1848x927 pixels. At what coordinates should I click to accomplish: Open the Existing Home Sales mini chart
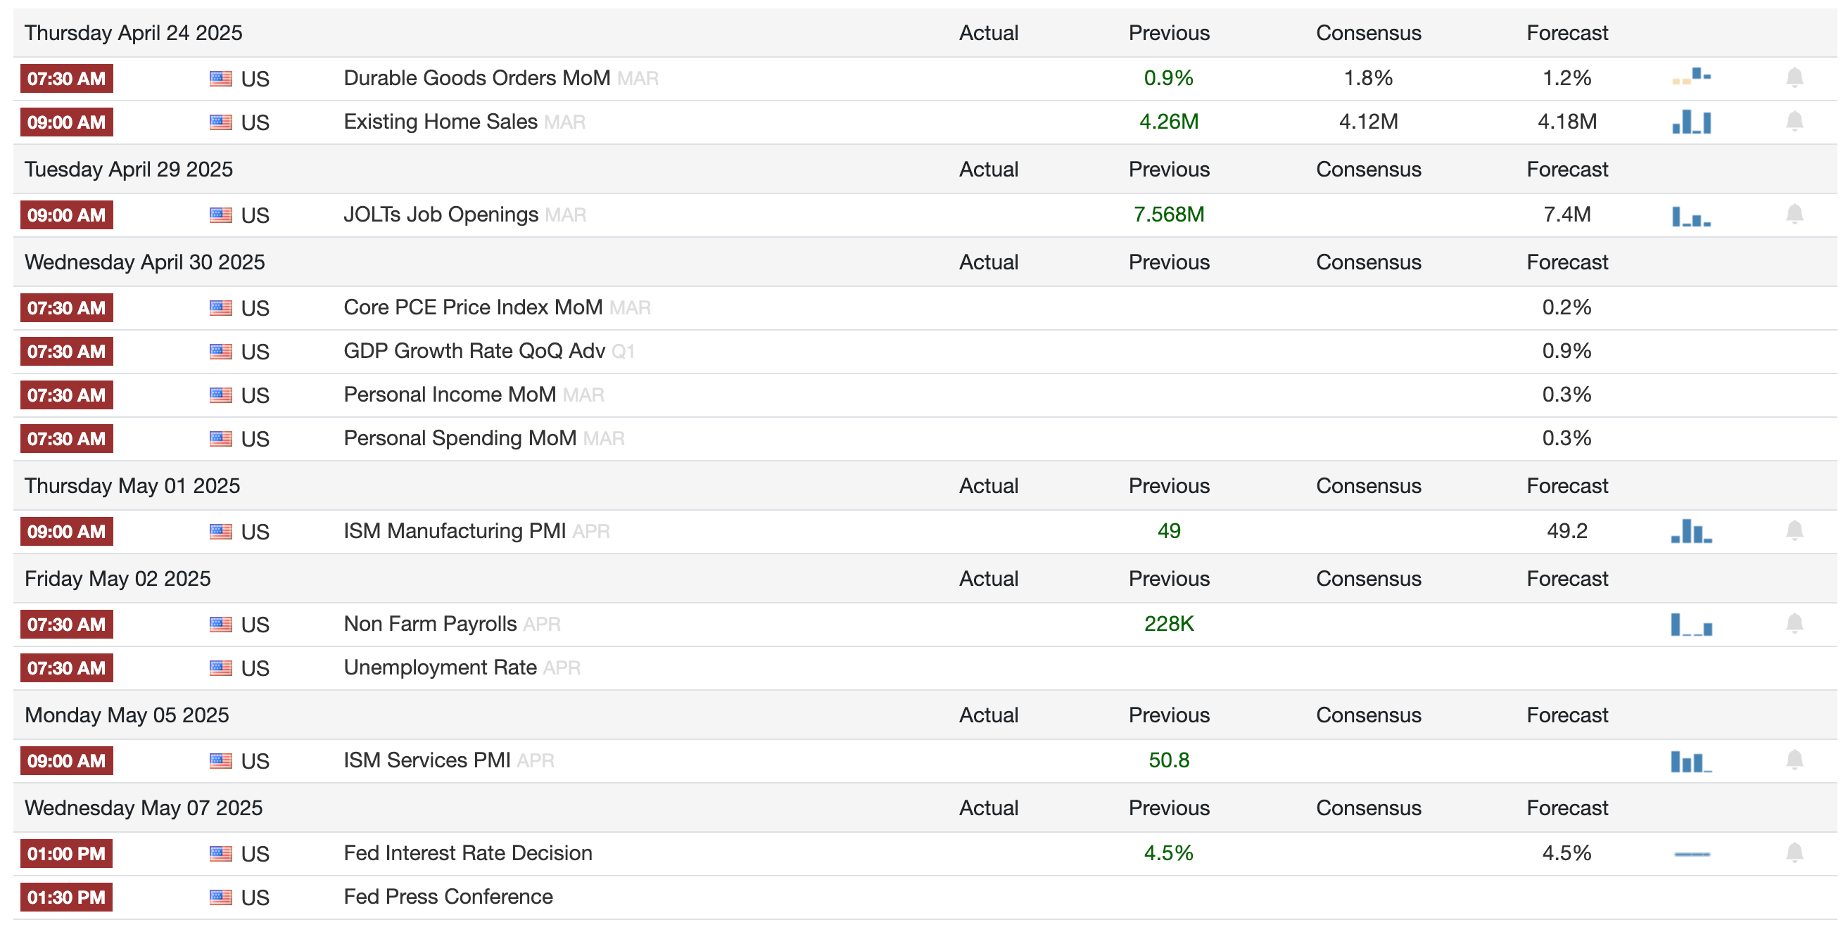1691,122
